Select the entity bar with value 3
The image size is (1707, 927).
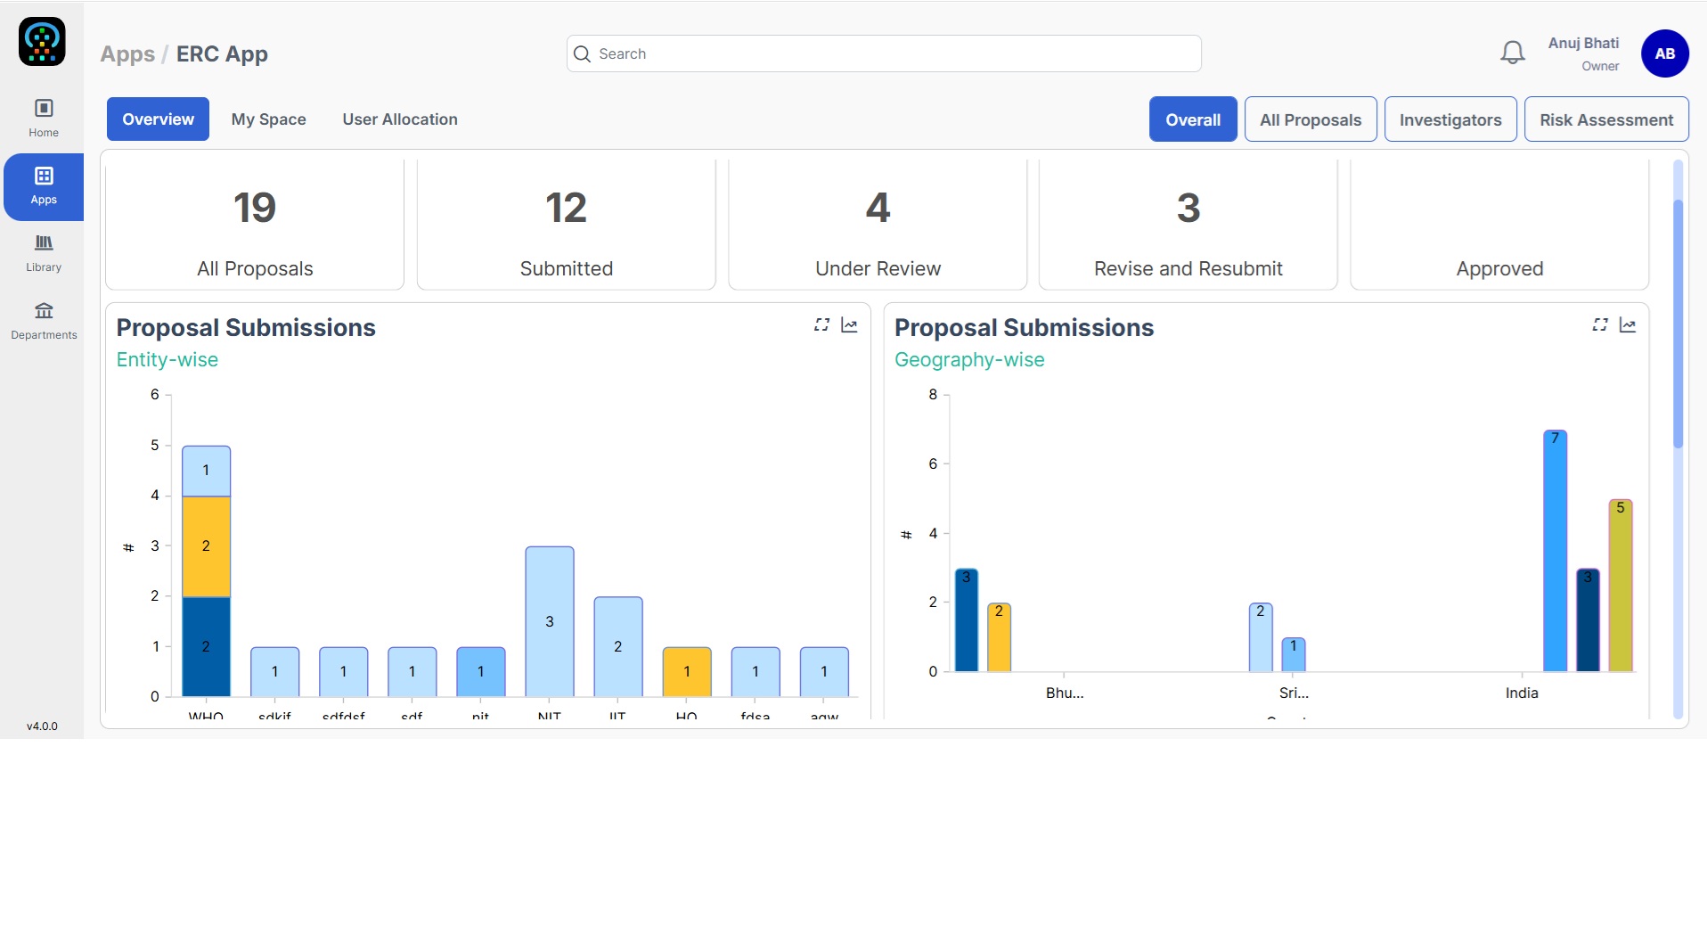550,621
